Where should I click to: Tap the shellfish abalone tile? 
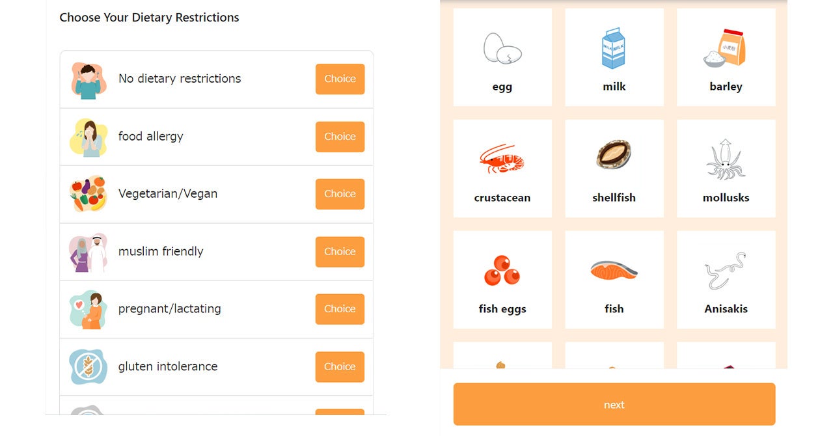[614, 169]
